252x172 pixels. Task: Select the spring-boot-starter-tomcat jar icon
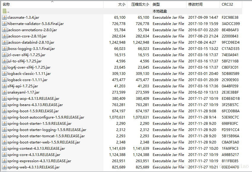(4, 136)
